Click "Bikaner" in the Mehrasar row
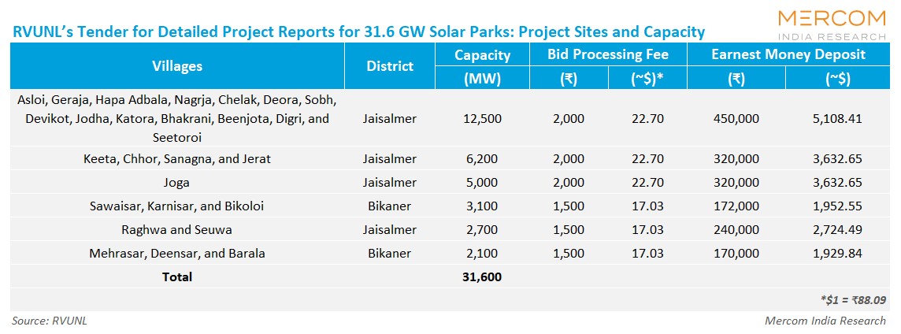 coord(390,253)
